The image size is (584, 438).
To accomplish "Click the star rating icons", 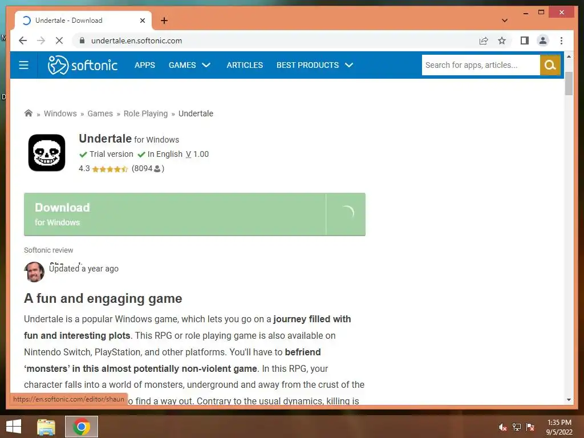I will (110, 169).
